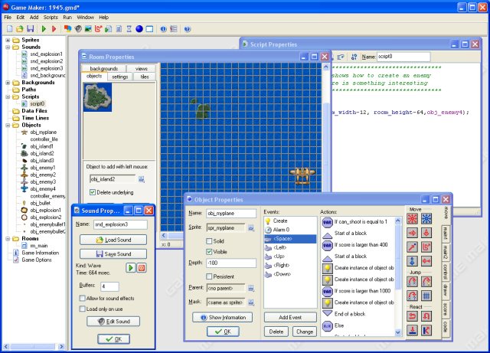Expand the Sprites folder in the tree
Image resolution: width=490 pixels, height=353 pixels.
[8, 40]
